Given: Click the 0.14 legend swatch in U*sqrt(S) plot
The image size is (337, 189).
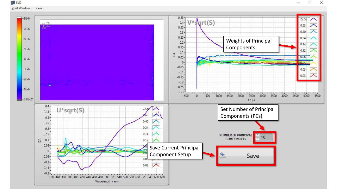Looking at the screenshot, I should (156, 134).
